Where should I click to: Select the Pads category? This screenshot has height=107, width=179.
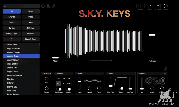click(31, 17)
